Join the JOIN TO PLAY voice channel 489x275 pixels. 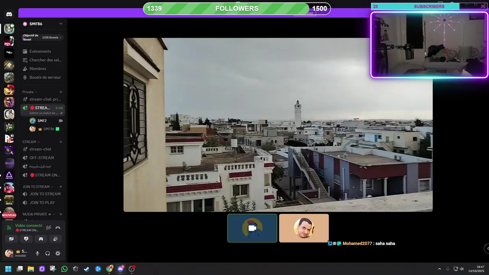pos(42,203)
